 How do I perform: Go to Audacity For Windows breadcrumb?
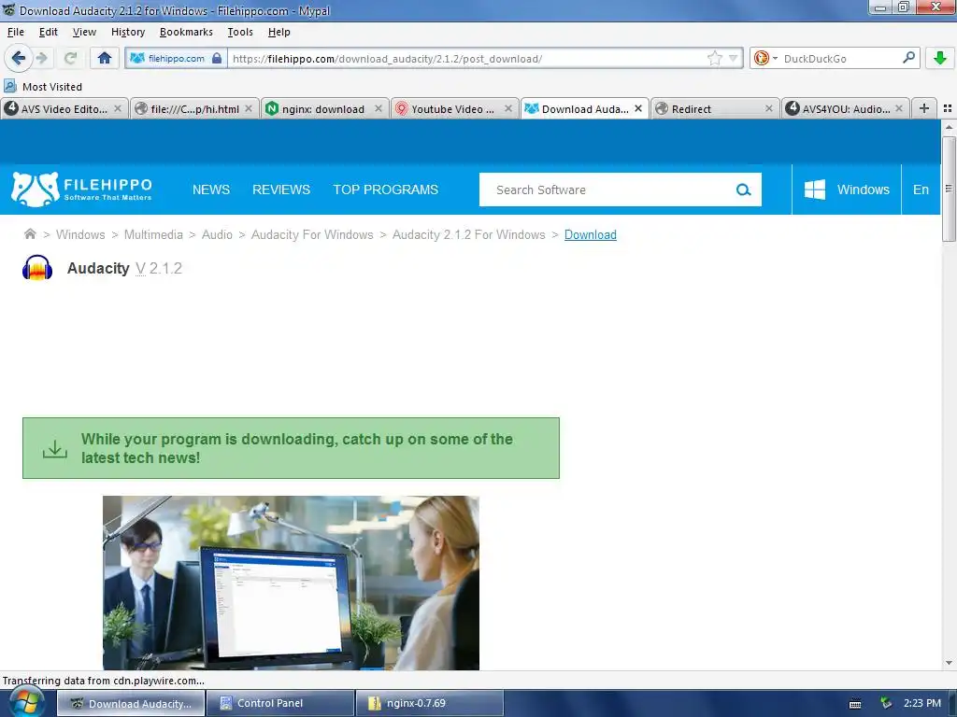coord(312,234)
